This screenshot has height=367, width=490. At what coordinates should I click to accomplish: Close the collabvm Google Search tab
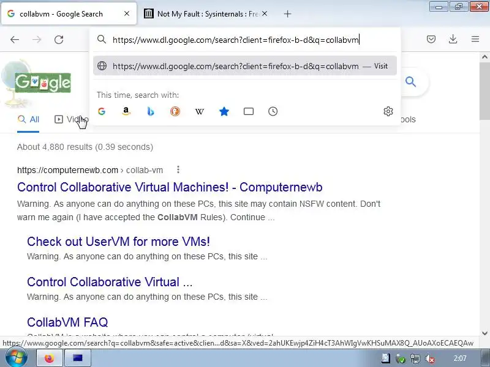coord(127,13)
